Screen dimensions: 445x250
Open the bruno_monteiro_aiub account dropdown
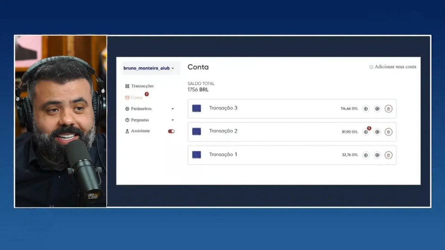(x=150, y=68)
